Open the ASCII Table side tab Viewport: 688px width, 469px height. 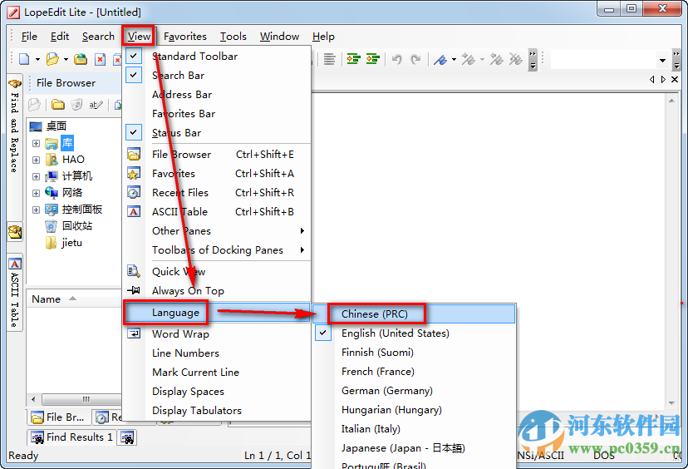[x=14, y=294]
